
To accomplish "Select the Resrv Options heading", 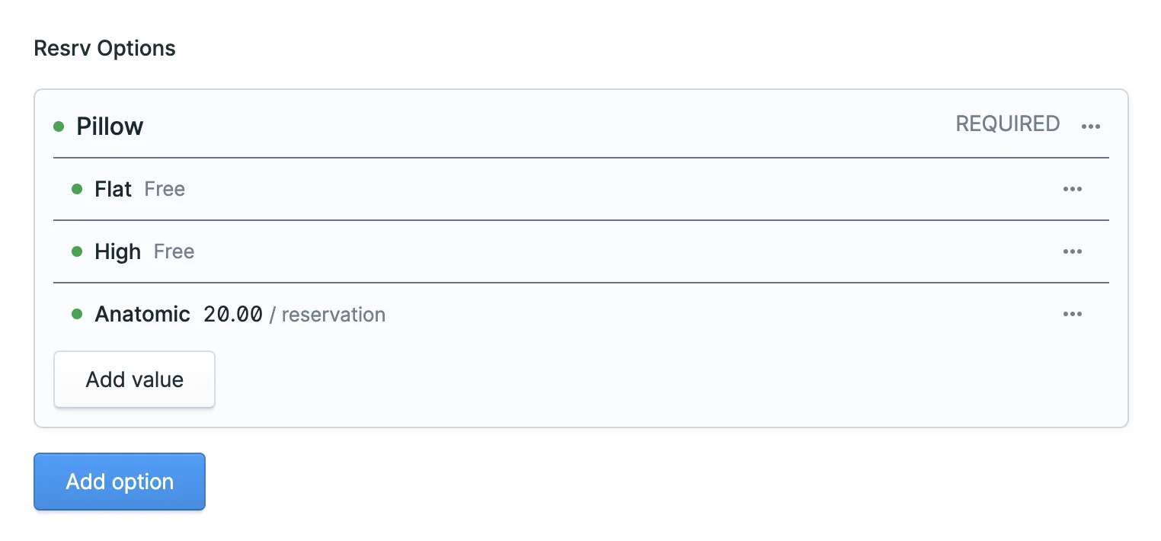I will pos(104,48).
